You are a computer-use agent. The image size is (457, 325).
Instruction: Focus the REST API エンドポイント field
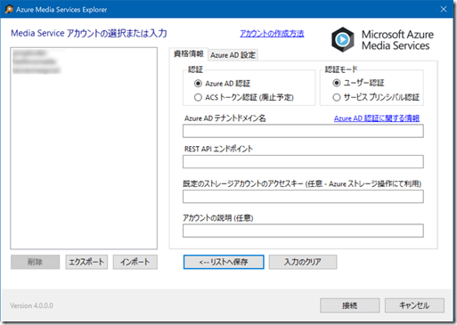tap(303, 161)
